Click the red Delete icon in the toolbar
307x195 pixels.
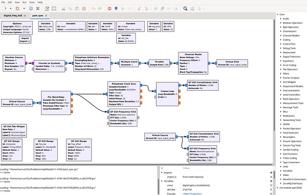pyautogui.click(x=84, y=8)
